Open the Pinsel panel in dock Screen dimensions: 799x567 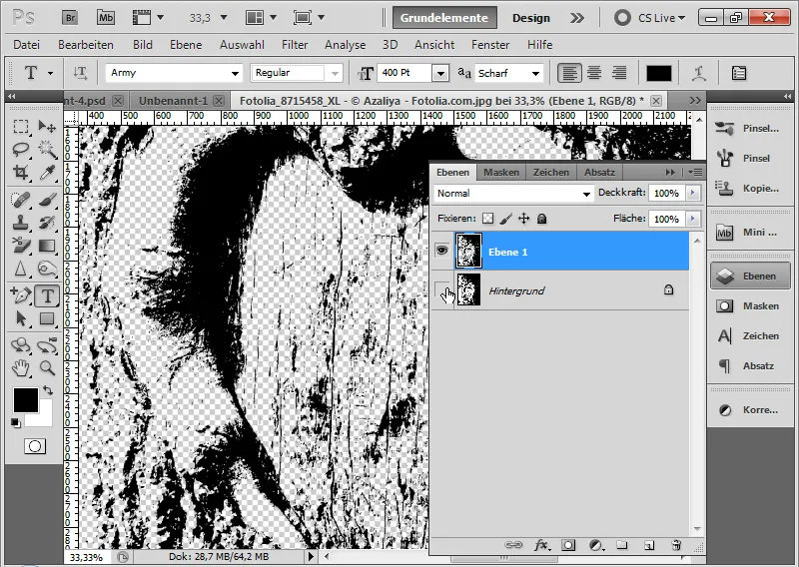(x=750, y=158)
